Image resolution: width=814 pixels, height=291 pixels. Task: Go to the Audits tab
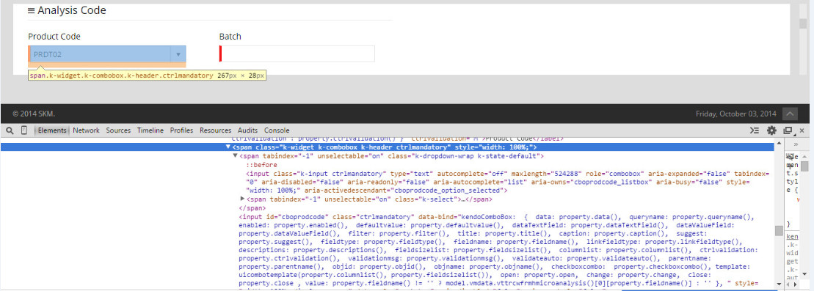(x=247, y=130)
